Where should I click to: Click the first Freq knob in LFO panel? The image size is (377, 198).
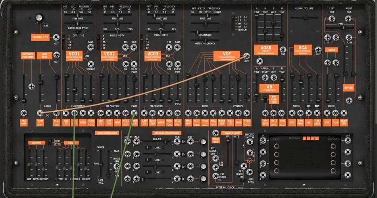click(277, 146)
